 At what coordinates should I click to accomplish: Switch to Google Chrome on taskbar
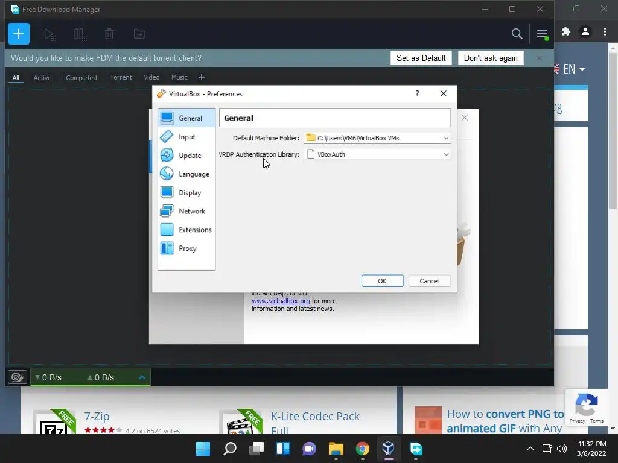click(x=363, y=449)
